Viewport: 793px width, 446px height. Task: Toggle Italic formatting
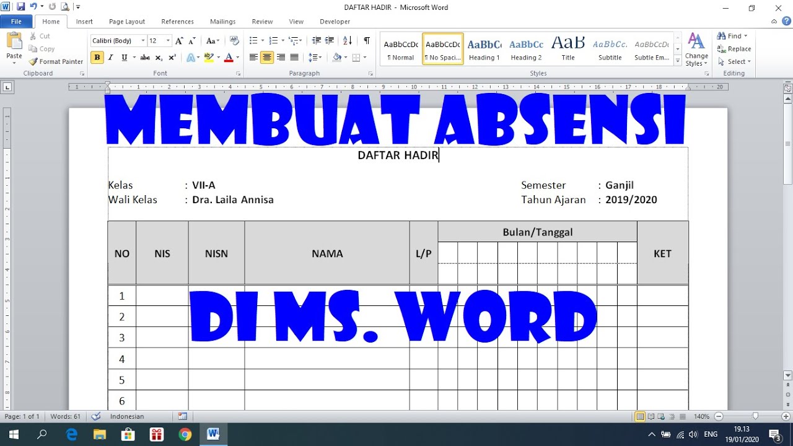[x=110, y=58]
